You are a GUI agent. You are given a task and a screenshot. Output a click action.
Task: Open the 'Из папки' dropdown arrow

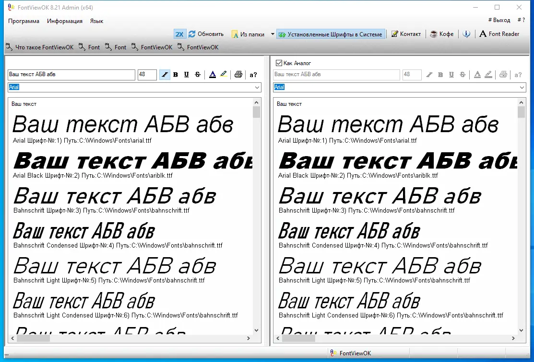click(x=273, y=34)
